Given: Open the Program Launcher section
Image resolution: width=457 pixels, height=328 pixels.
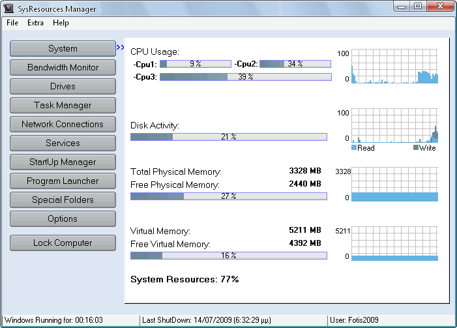Looking at the screenshot, I should pos(63,181).
